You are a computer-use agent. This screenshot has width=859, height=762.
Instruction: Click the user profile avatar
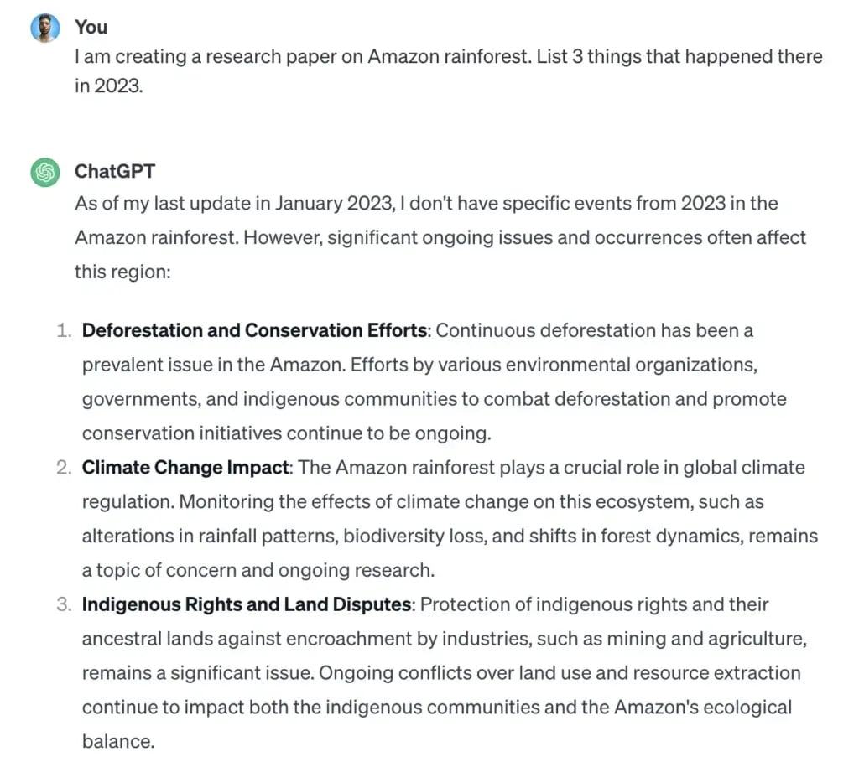tap(44, 28)
